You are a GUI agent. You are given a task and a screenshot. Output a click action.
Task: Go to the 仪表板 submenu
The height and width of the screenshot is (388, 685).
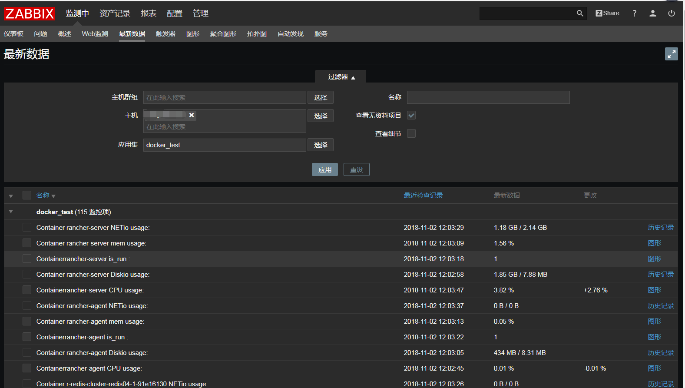tap(13, 34)
